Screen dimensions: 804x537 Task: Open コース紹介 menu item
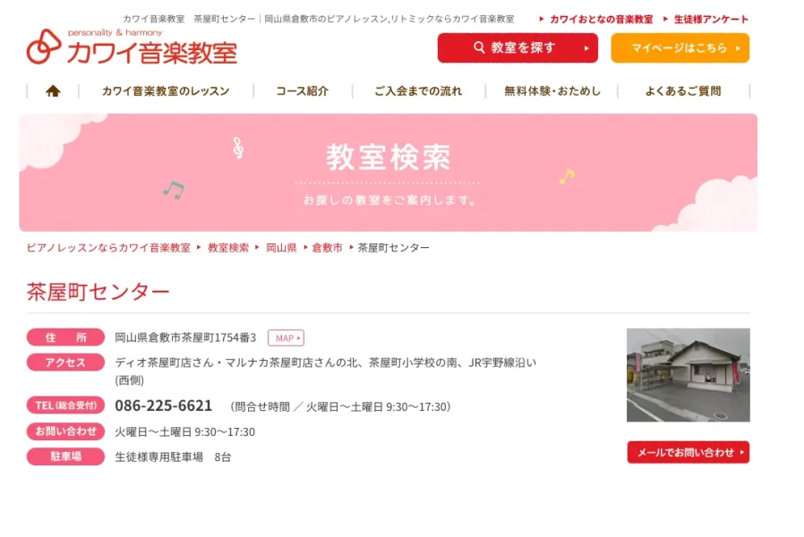tap(303, 91)
